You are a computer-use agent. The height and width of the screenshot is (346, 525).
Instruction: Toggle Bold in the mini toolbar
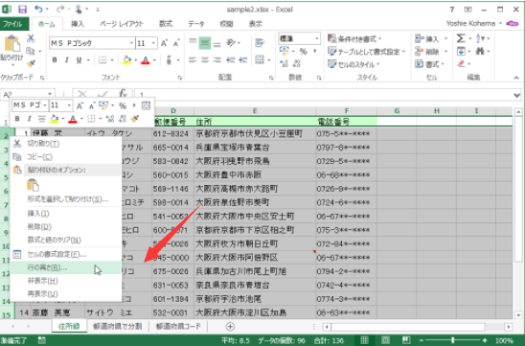point(17,119)
